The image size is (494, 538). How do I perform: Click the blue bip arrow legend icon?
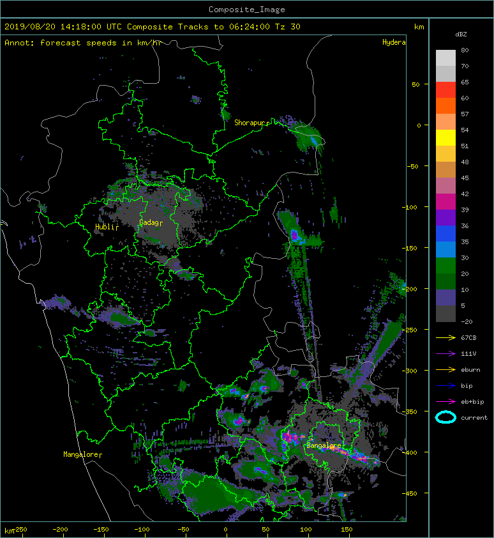click(x=445, y=386)
